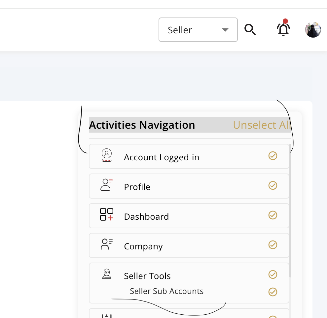Select the Dashboard activity row

click(x=189, y=216)
